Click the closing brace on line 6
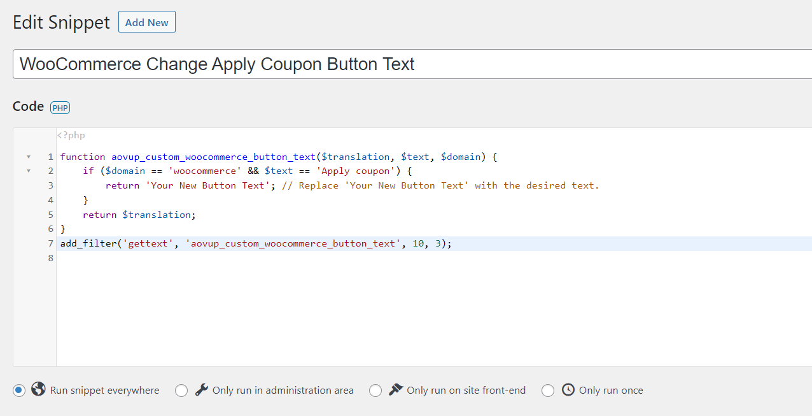Viewport: 812px width, 416px height. coord(63,229)
